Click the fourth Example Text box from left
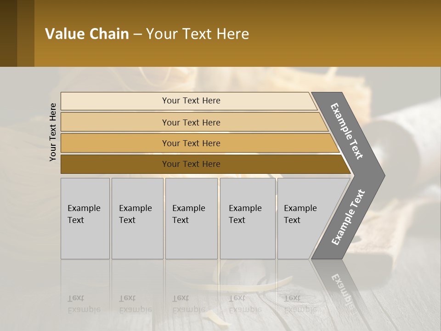This screenshot has width=441, height=331. point(247,218)
